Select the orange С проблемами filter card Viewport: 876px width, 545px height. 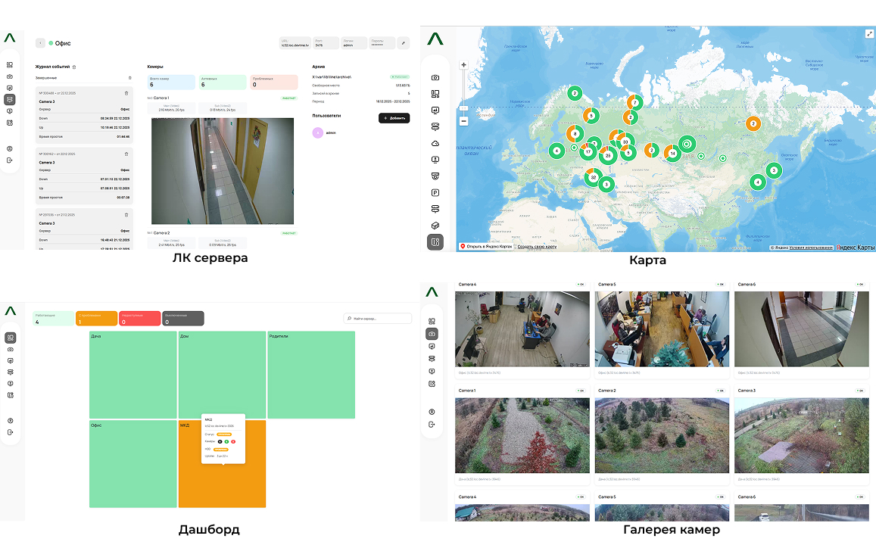point(96,319)
